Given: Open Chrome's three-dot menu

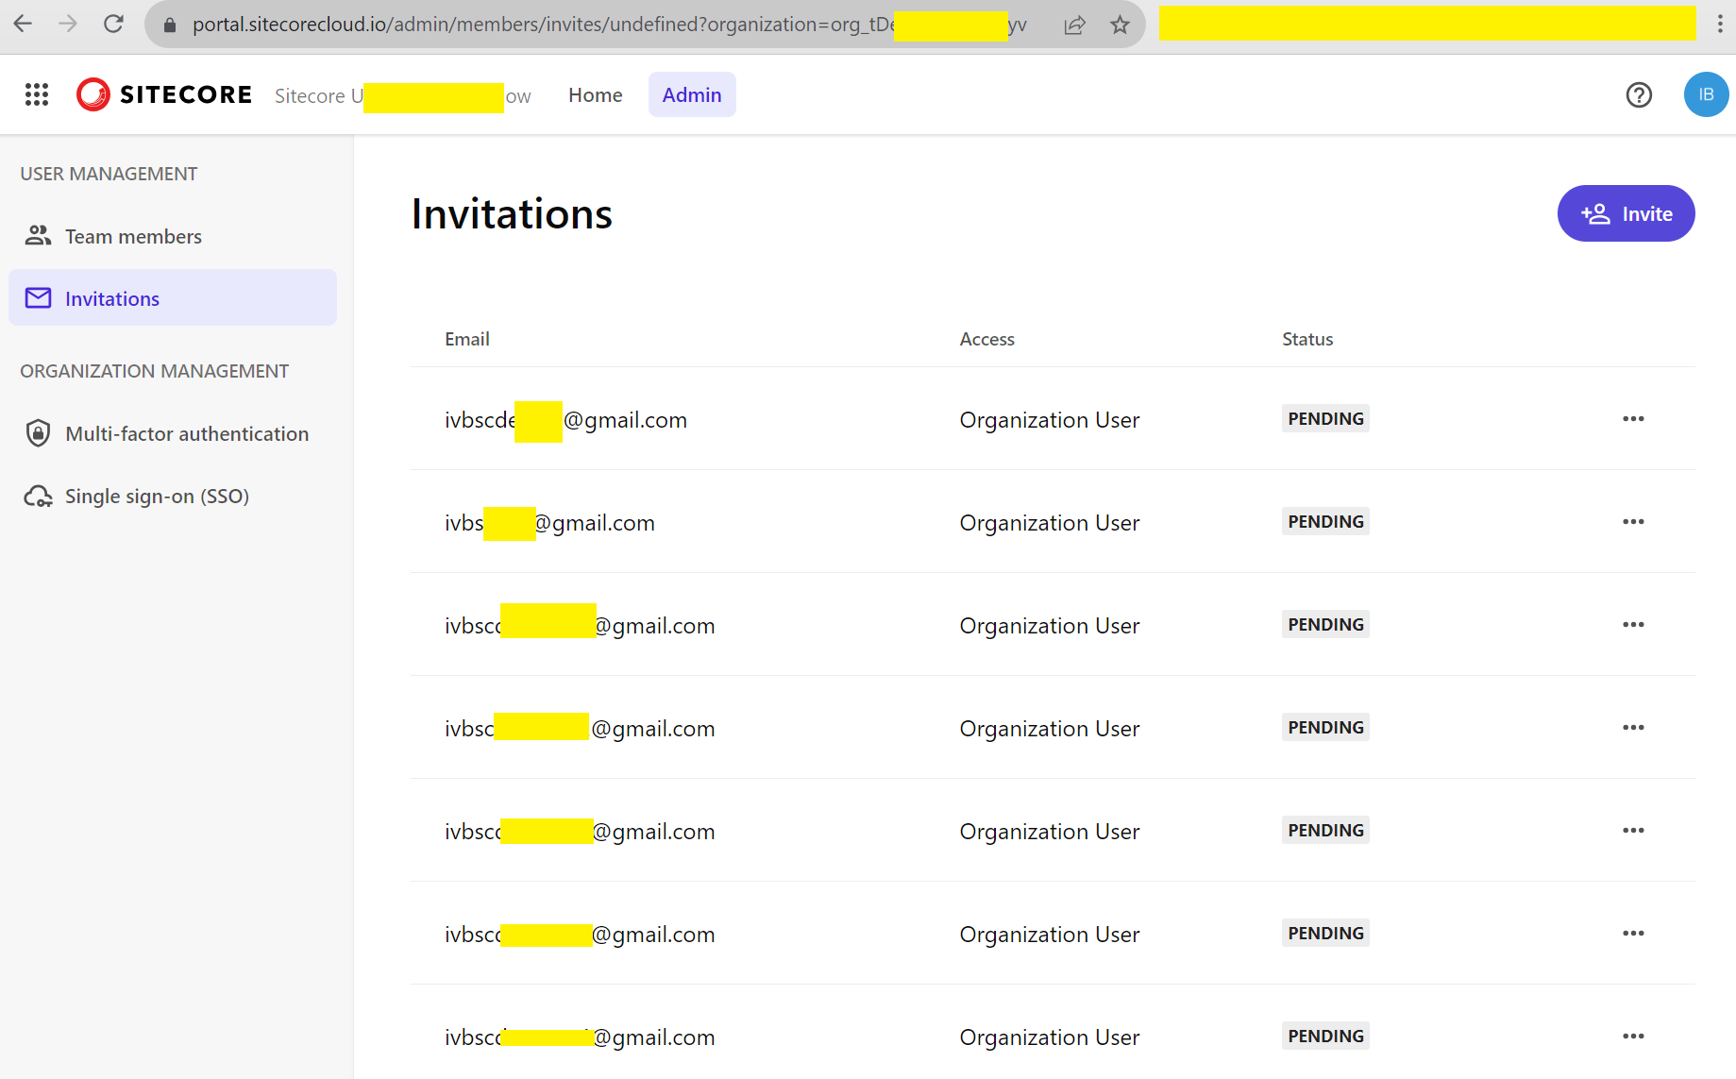Looking at the screenshot, I should pos(1719,25).
